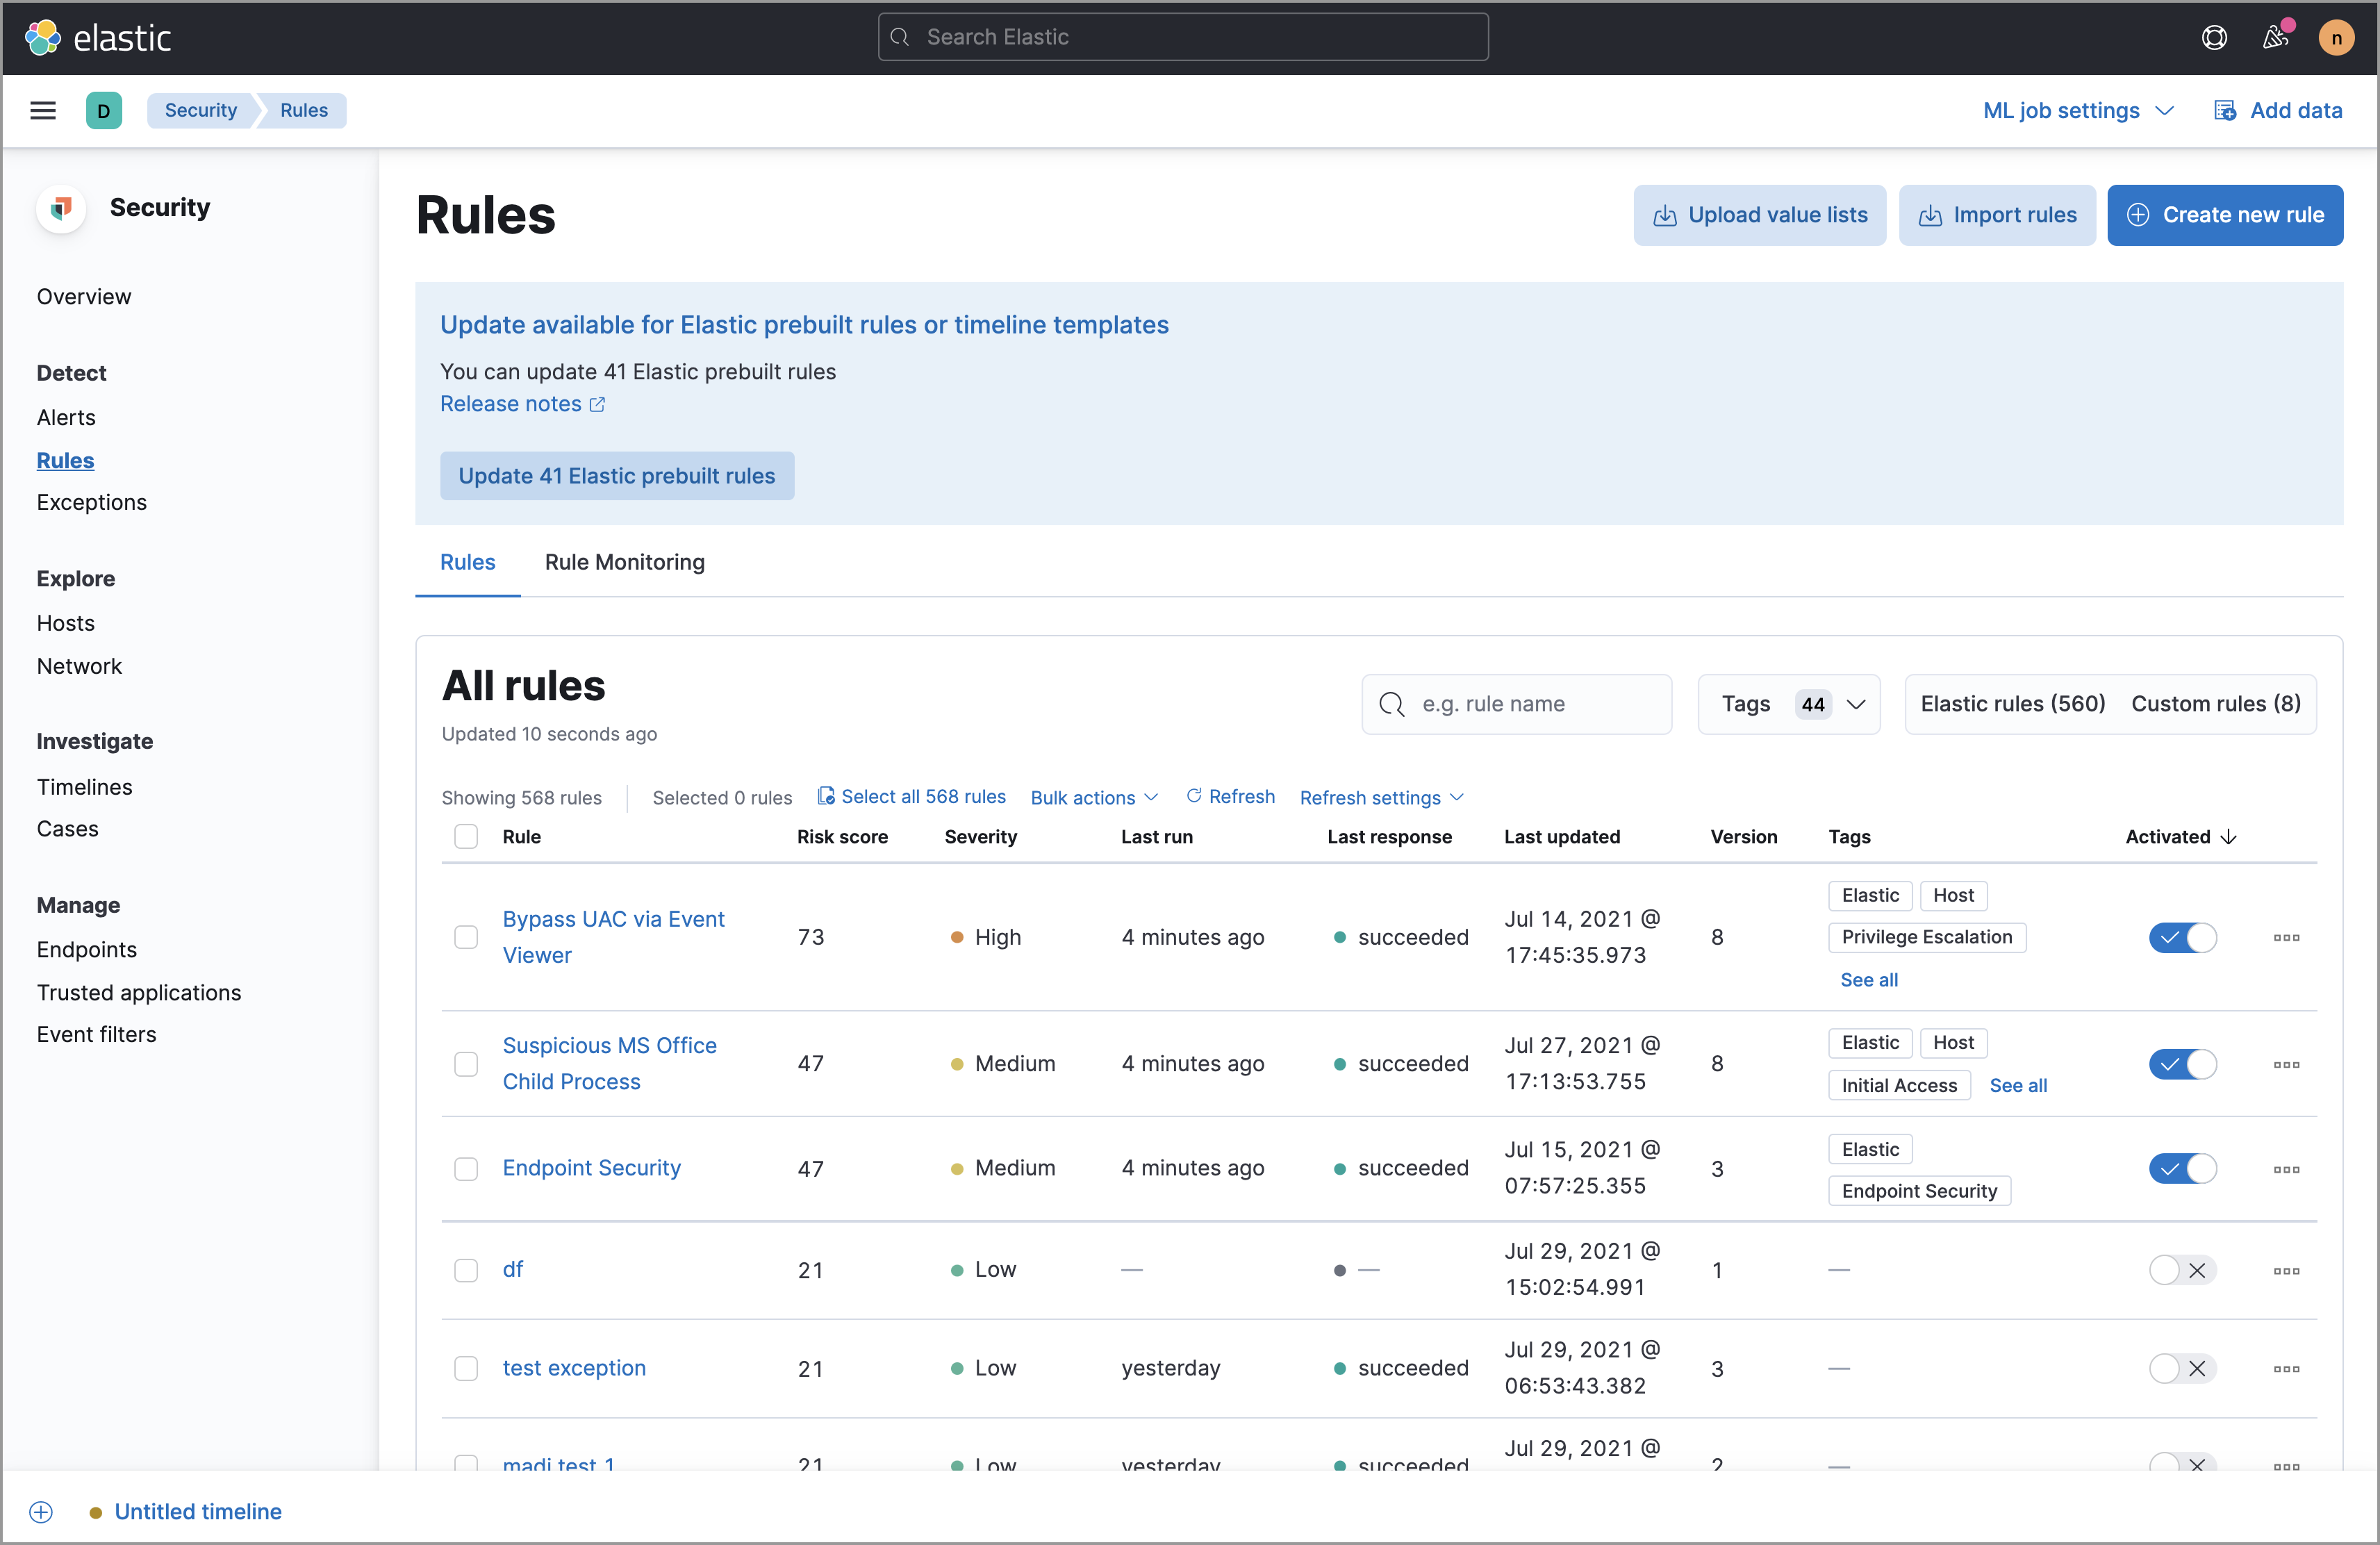Click the plus icon next to Untitled timeline
The image size is (2380, 1545).
[x=41, y=1511]
